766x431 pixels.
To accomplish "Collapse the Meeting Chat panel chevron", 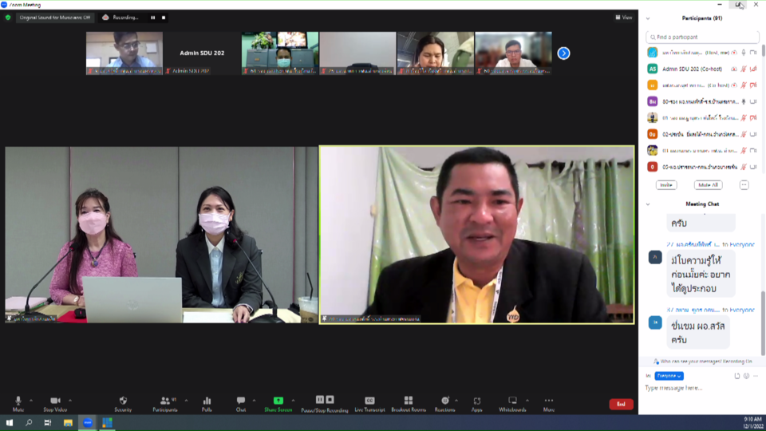I will [648, 204].
